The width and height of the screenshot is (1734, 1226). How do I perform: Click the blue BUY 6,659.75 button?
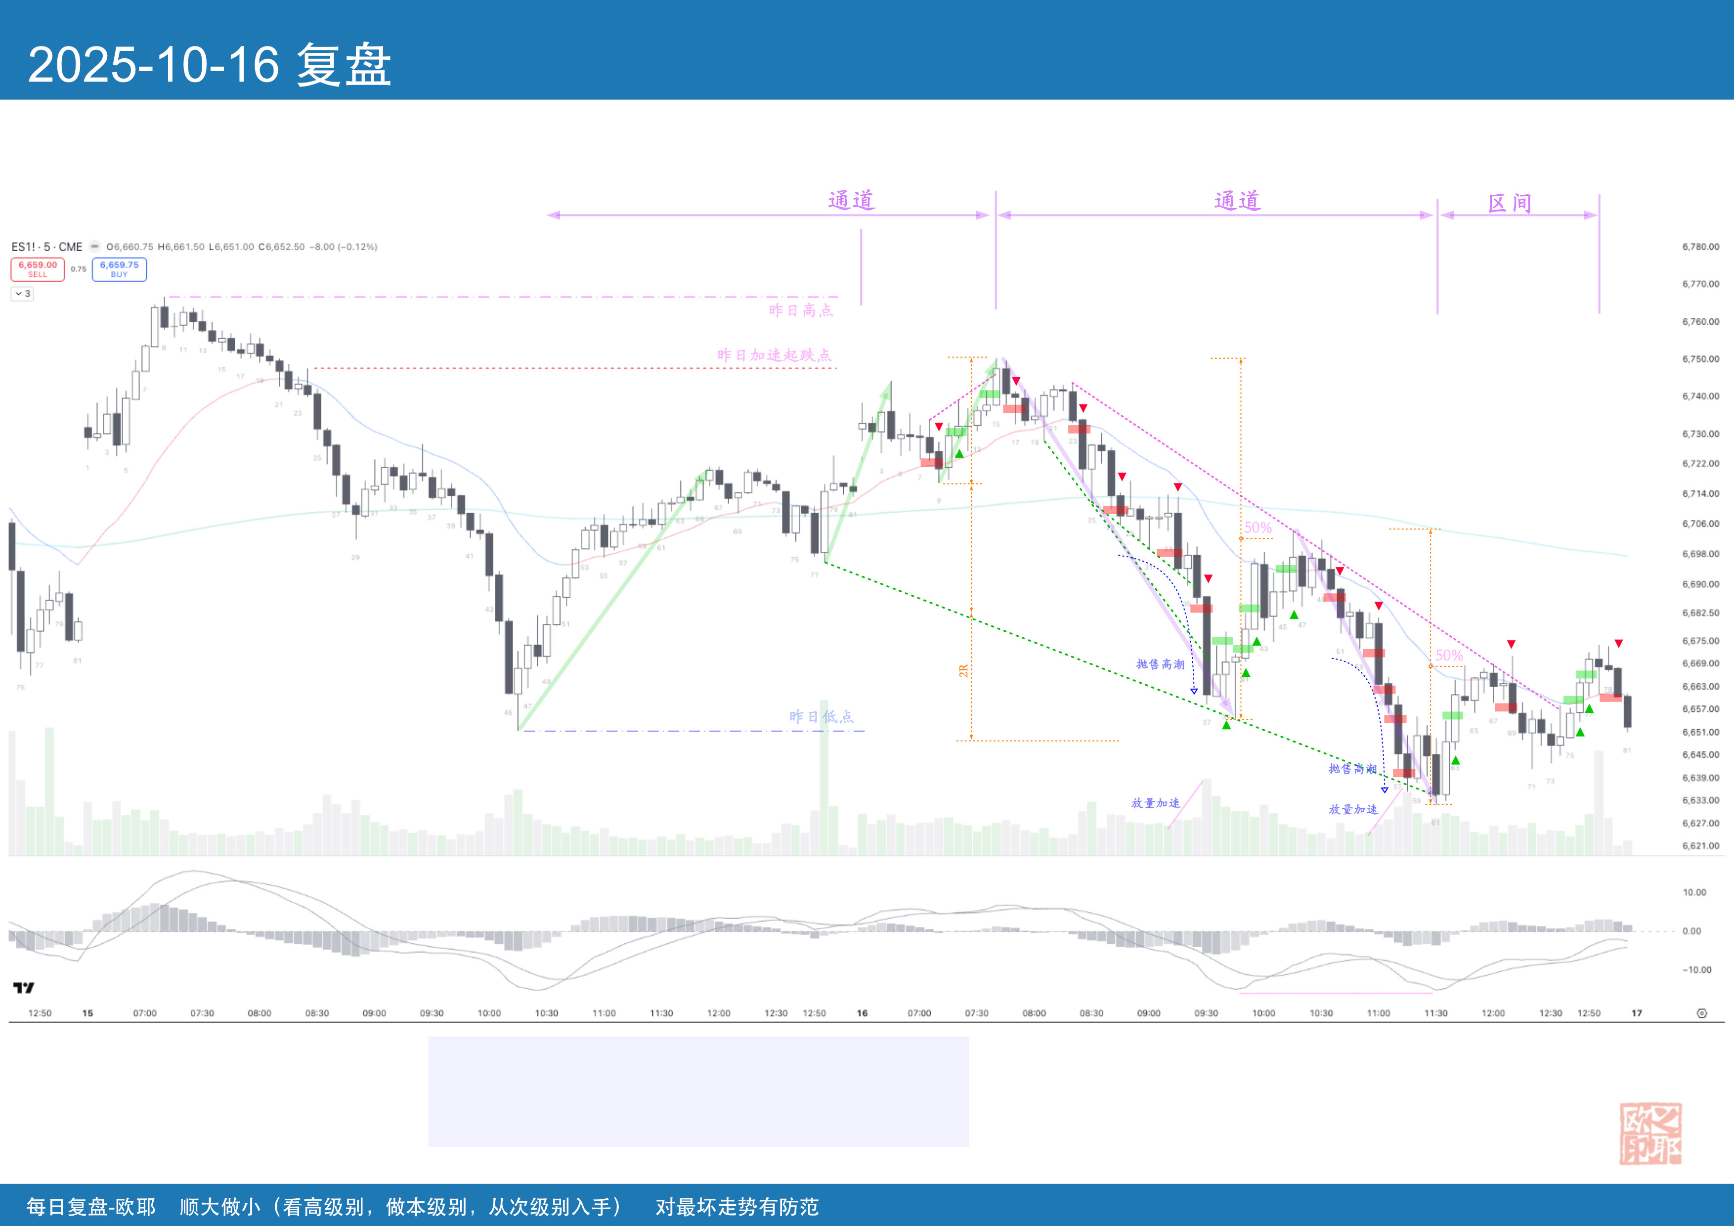pyautogui.click(x=119, y=269)
